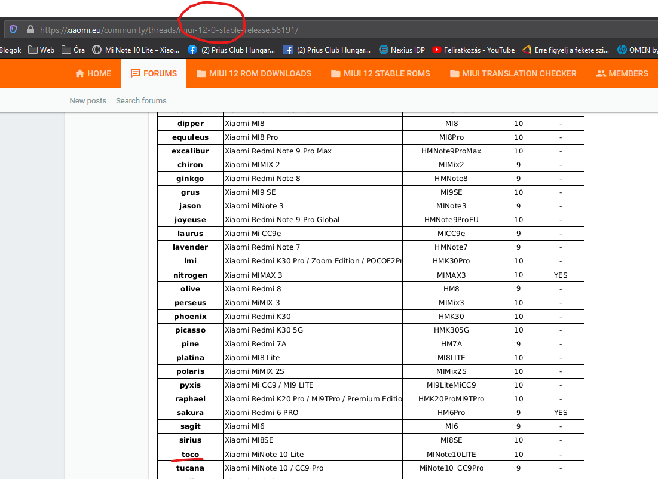658x479 pixels.
Task: Click the dipper codename cell
Action: (x=190, y=123)
